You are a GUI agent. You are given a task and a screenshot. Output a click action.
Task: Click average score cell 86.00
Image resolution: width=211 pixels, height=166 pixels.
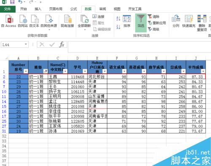(x=196, y=106)
